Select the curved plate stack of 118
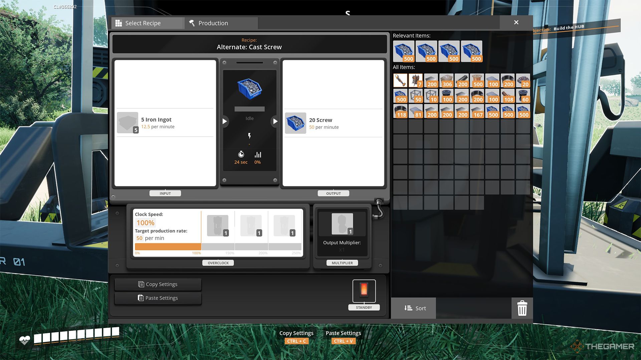This screenshot has height=360, width=641. [400, 111]
